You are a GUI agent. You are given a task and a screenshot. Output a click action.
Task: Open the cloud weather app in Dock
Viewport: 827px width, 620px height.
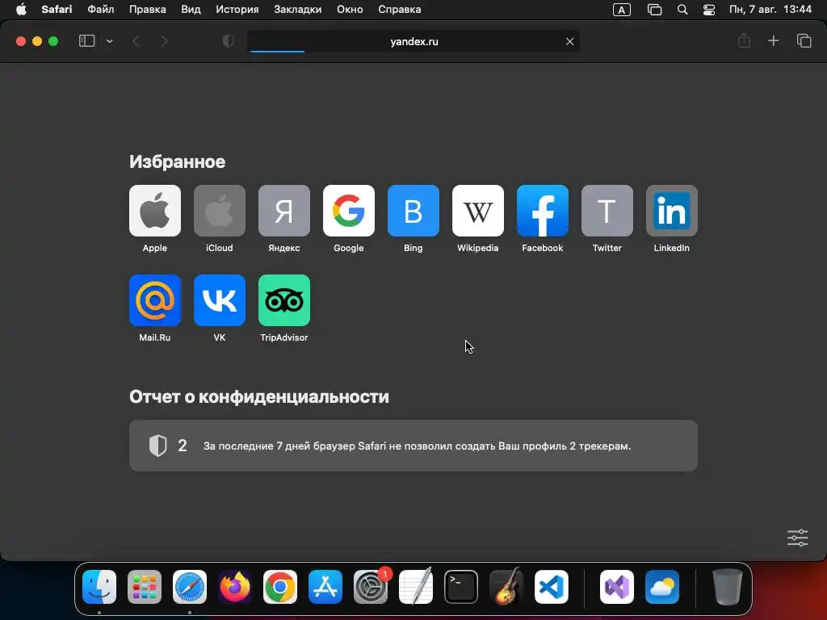662,587
